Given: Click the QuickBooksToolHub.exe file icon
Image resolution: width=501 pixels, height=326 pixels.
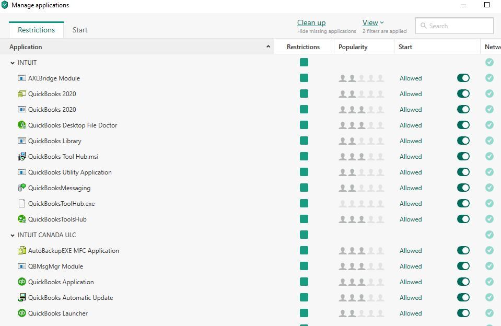Looking at the screenshot, I should [22, 204].
